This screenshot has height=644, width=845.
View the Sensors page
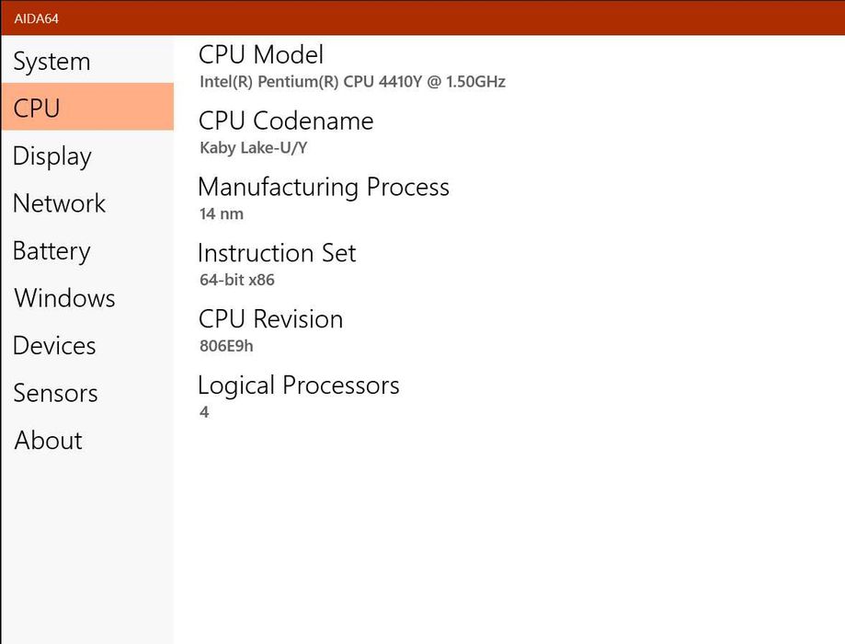pos(87,393)
